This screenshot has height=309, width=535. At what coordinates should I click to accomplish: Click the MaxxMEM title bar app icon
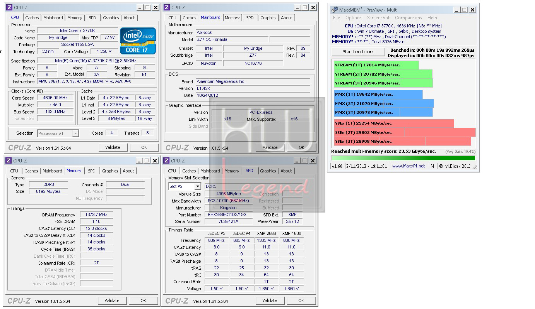pos(335,10)
